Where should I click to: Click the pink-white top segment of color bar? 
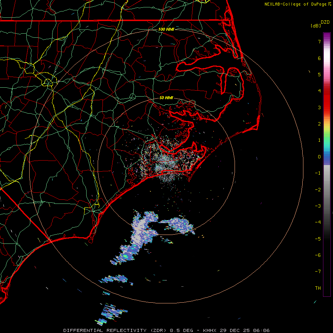coord(327,57)
